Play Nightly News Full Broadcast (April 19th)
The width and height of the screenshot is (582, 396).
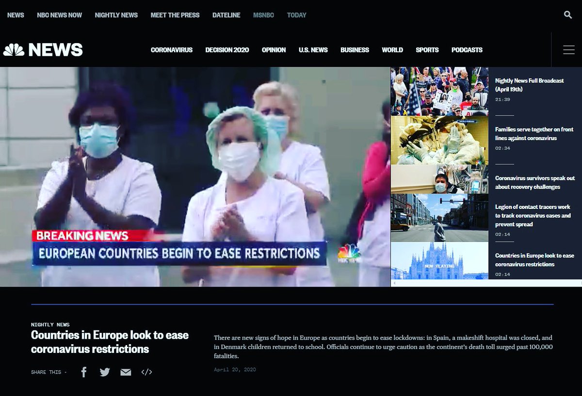tap(530, 85)
